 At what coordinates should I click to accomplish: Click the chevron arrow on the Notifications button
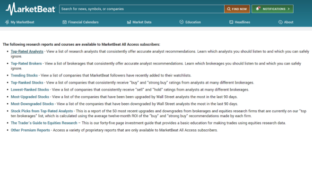[x=288, y=9]
